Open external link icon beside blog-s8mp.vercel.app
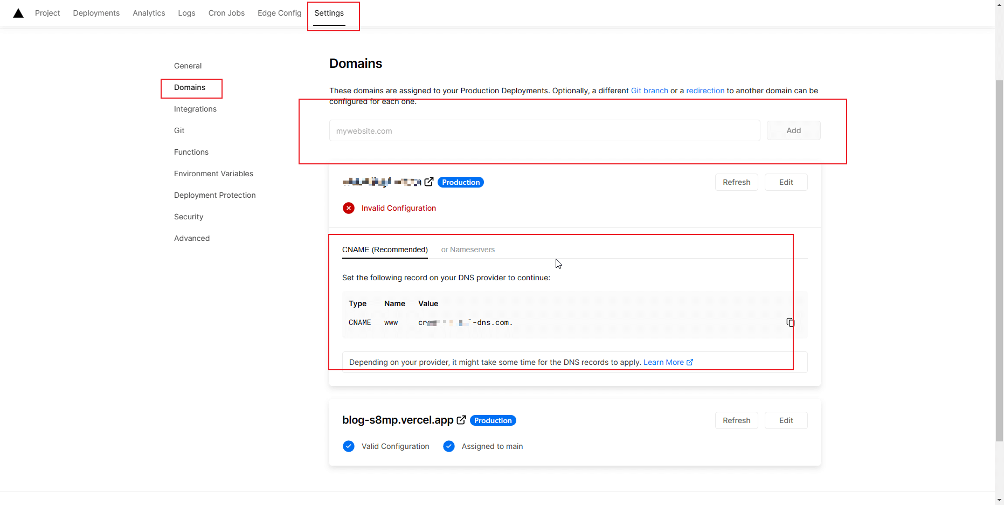Viewport: 1004px width, 505px height. click(x=461, y=420)
